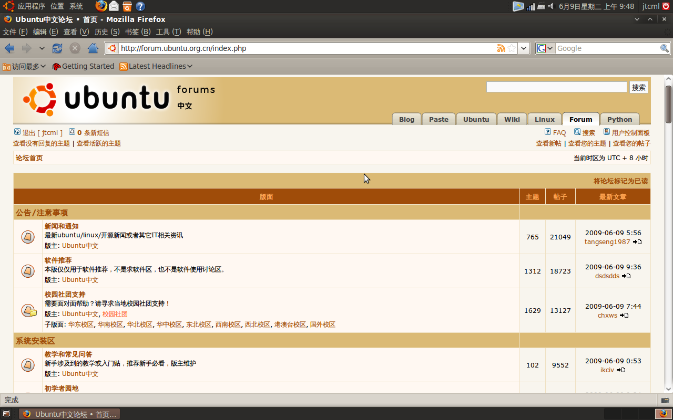
Task: Click the stop loading icon
Action: [75, 48]
